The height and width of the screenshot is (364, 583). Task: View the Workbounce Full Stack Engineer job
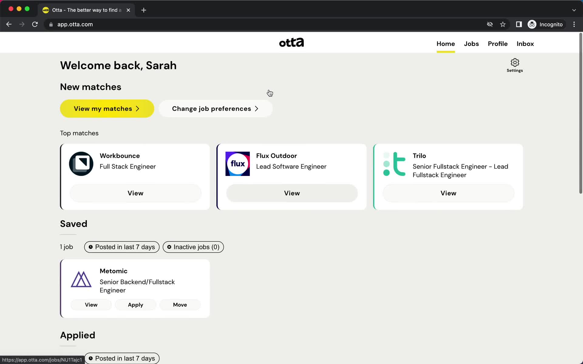[135, 193]
